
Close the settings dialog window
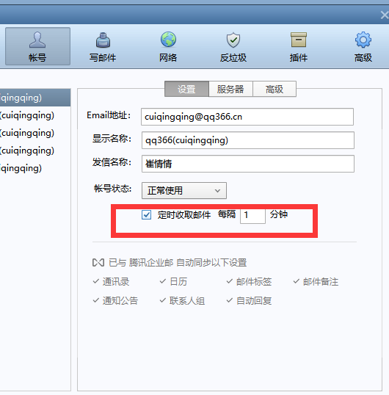[x=384, y=15]
